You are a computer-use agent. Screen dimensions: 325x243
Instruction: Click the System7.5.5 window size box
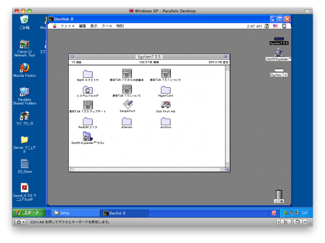coord(227,169)
